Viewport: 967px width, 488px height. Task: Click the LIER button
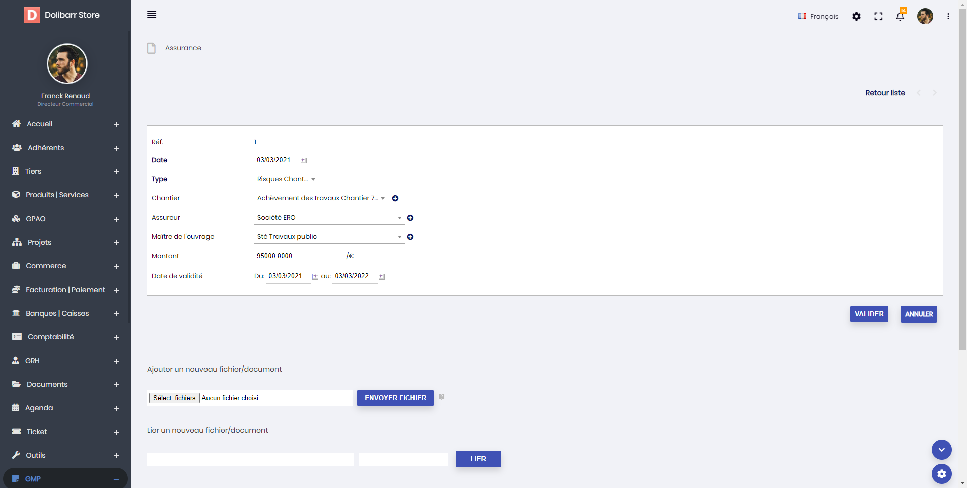click(478, 459)
